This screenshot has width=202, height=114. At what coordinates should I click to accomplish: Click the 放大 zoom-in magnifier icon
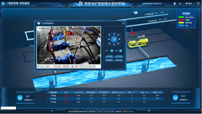tap(112, 51)
